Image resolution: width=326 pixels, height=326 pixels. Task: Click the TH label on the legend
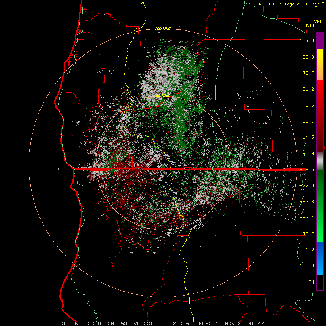(x=311, y=282)
